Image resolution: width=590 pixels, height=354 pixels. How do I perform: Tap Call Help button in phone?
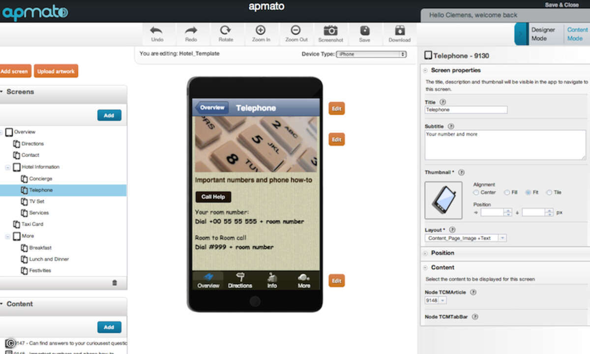click(213, 197)
